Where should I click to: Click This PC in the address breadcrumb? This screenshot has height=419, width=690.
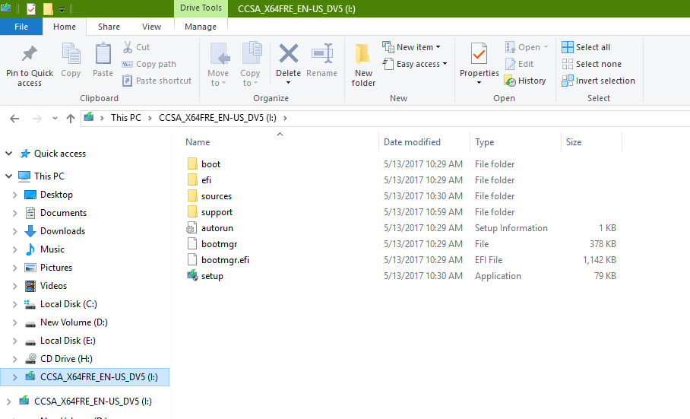tap(126, 118)
